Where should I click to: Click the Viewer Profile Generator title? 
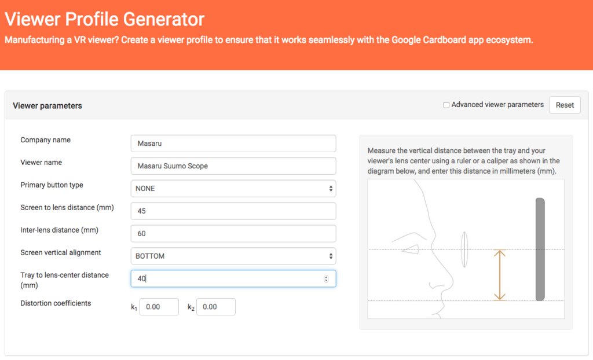pyautogui.click(x=104, y=19)
